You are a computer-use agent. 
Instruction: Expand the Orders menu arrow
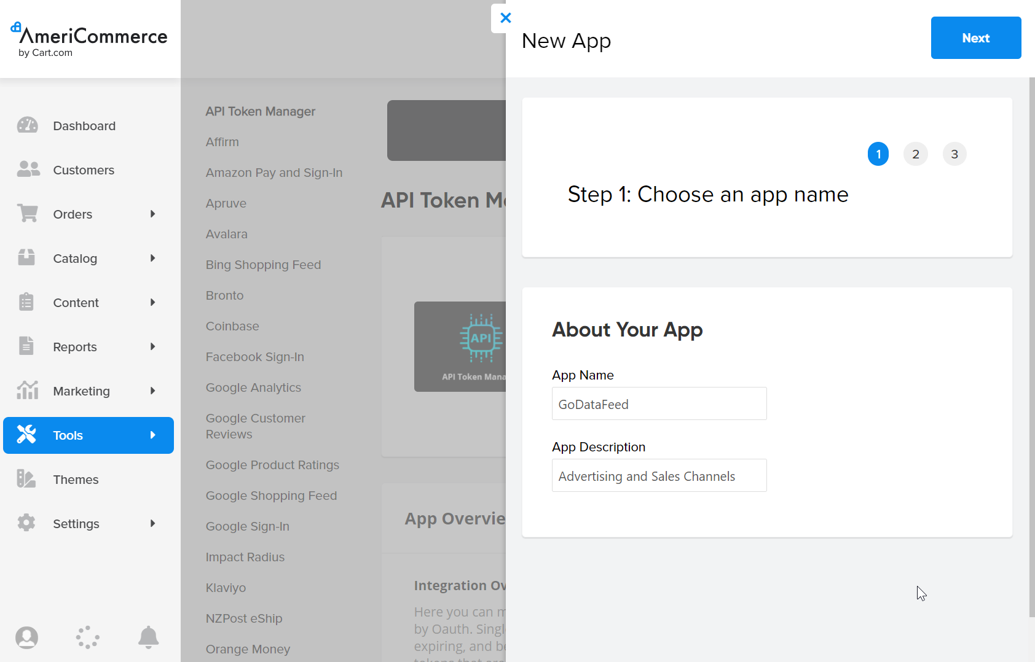[x=153, y=214]
